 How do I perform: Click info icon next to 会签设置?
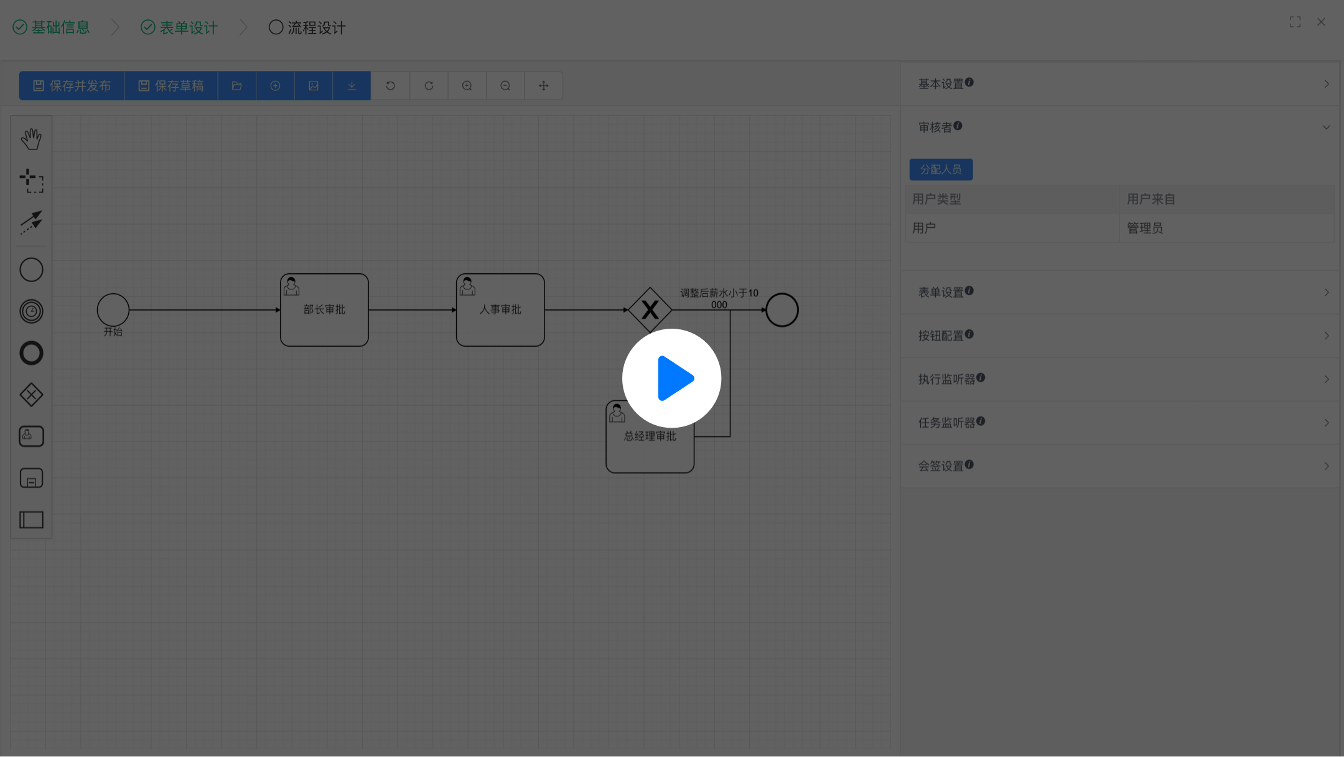click(969, 464)
